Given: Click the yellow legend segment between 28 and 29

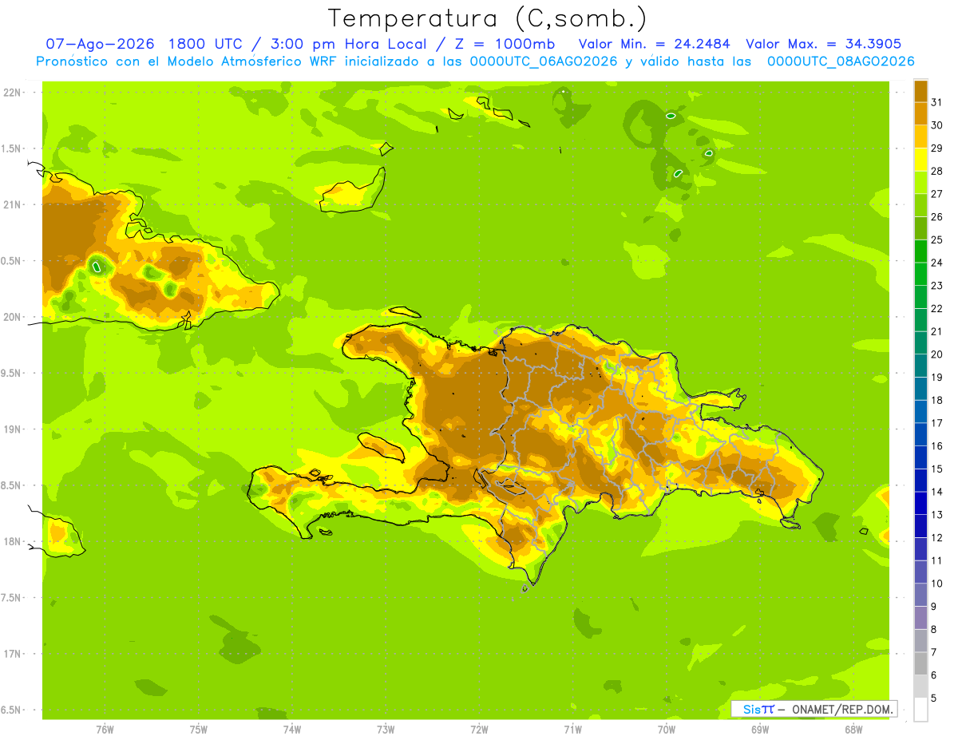Looking at the screenshot, I should click(920, 159).
